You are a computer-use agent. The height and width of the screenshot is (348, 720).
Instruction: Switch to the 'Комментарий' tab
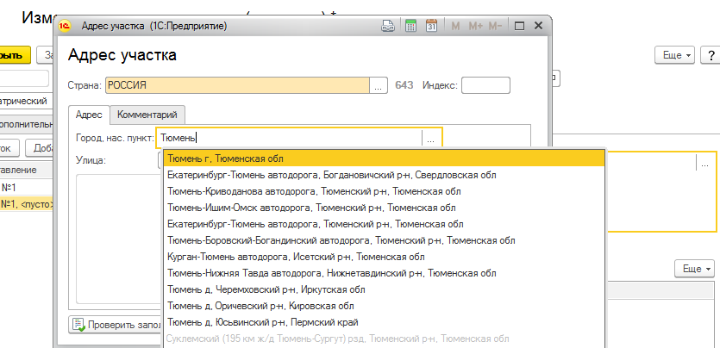pyautogui.click(x=147, y=115)
